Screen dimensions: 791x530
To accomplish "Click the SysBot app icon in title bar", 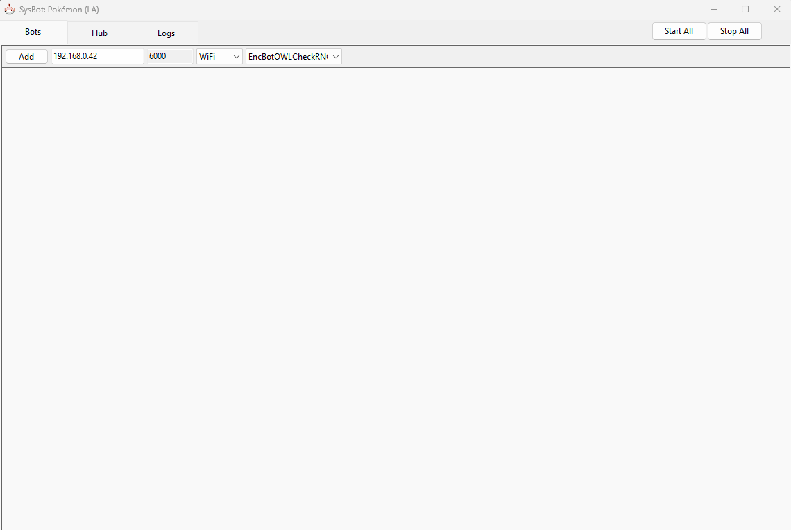I will click(10, 9).
